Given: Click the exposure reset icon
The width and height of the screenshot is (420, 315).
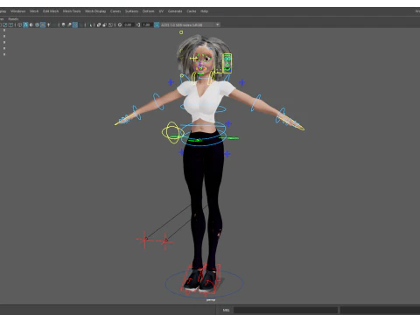Looking at the screenshot, I should tap(120, 24).
